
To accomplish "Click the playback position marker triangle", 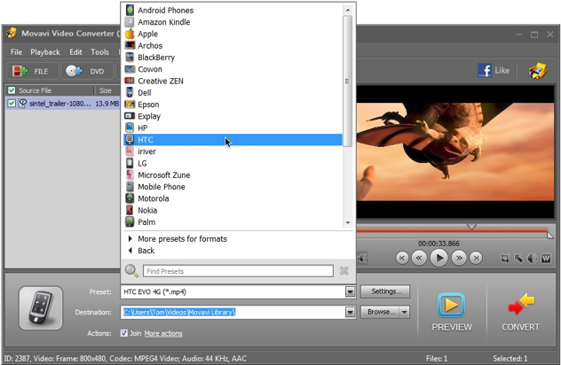I will 472,227.
